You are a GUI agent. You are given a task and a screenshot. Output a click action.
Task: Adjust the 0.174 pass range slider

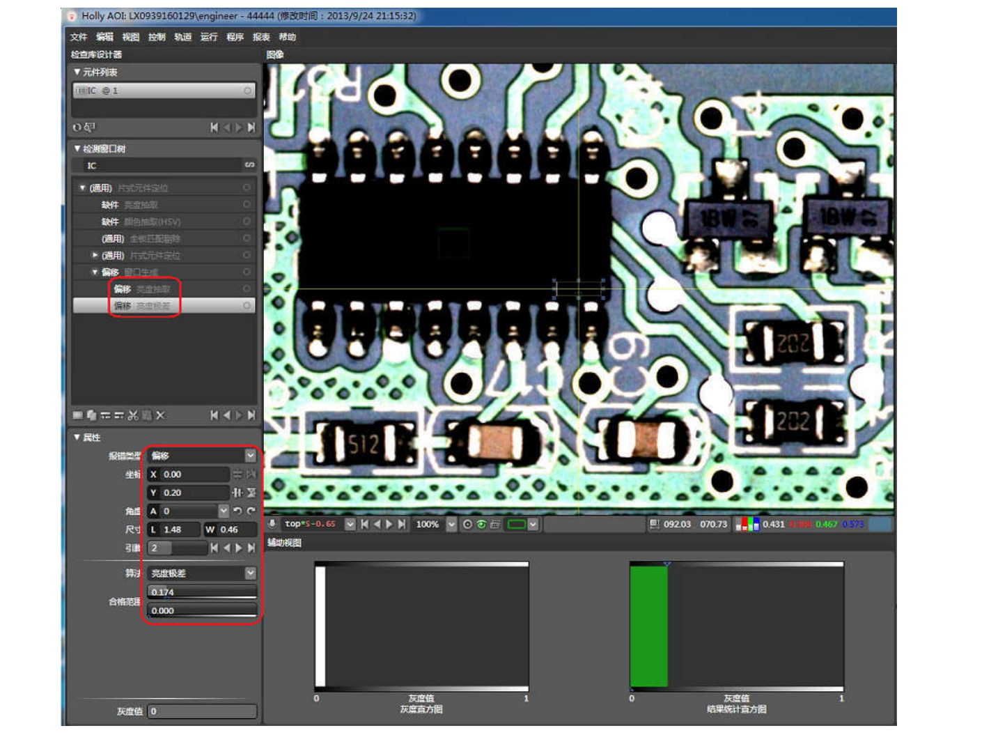[202, 592]
